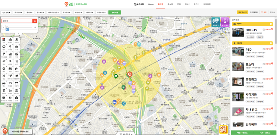Open the 업종별 추천 dropdown
Image resolution: width=277 pixels, height=135 pixels.
101,13
